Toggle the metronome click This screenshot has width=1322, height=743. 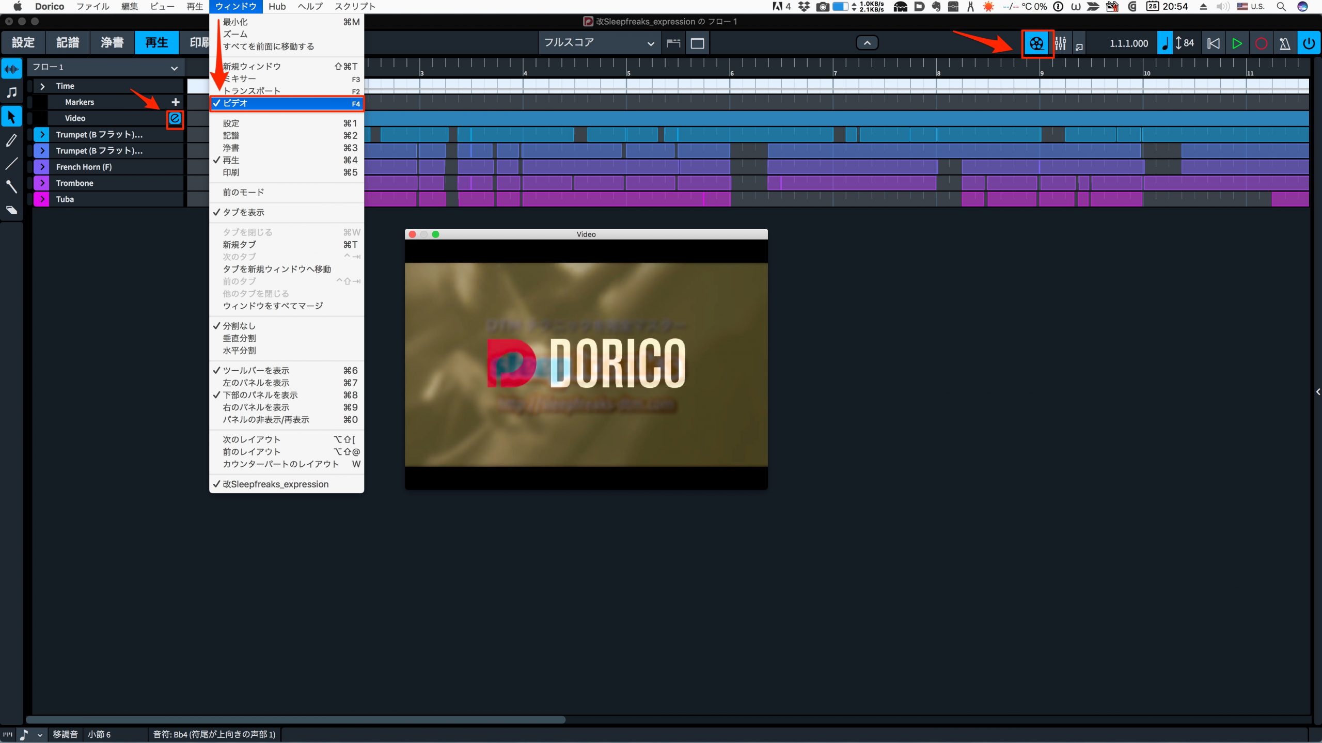(x=1285, y=43)
